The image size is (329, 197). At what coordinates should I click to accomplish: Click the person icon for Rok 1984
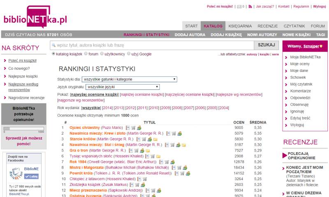click(172, 162)
